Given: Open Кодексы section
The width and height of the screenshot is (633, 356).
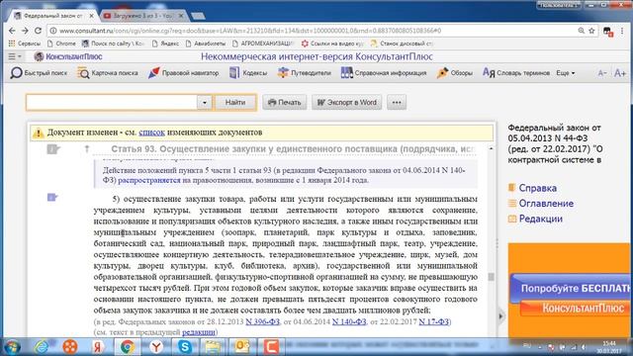Looking at the screenshot, I should point(248,73).
